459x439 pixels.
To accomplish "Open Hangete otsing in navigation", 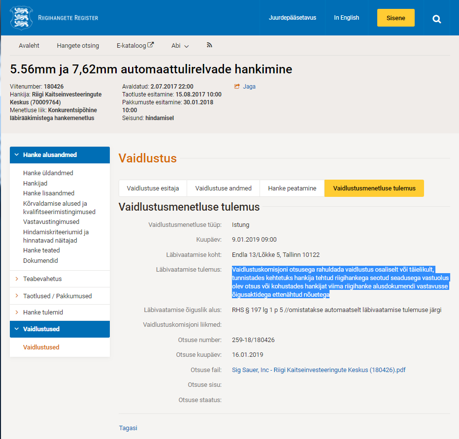I will click(x=78, y=46).
